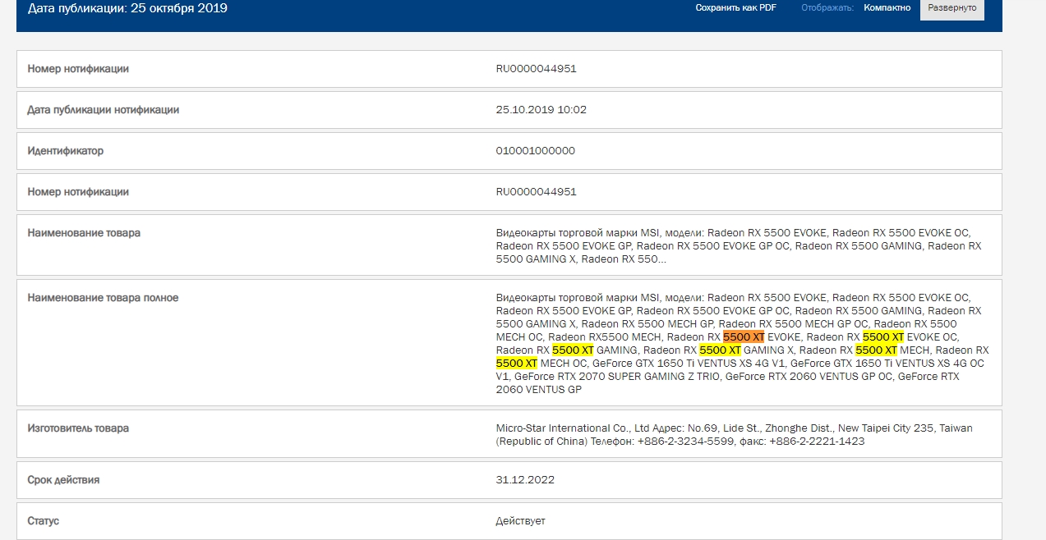Click the orange highlighted 5500 XT before EVOKE,
Image resolution: width=1046 pixels, height=540 pixels.
744,337
